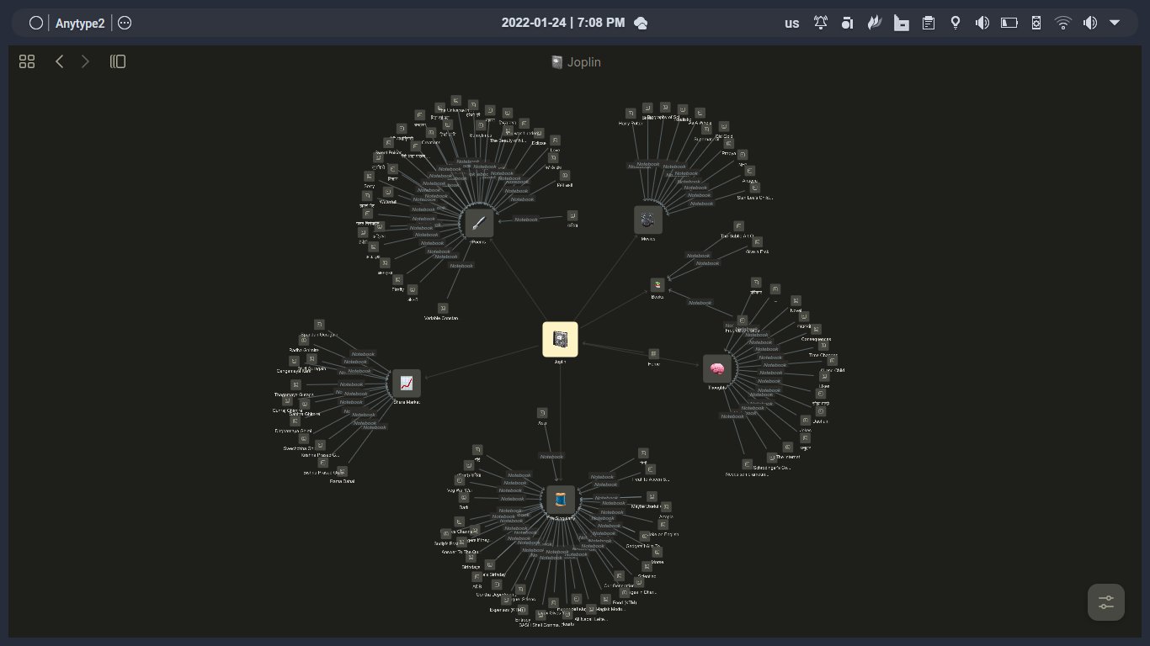Open the clipboard tray icon
1150x646 pixels.
pyautogui.click(x=929, y=23)
